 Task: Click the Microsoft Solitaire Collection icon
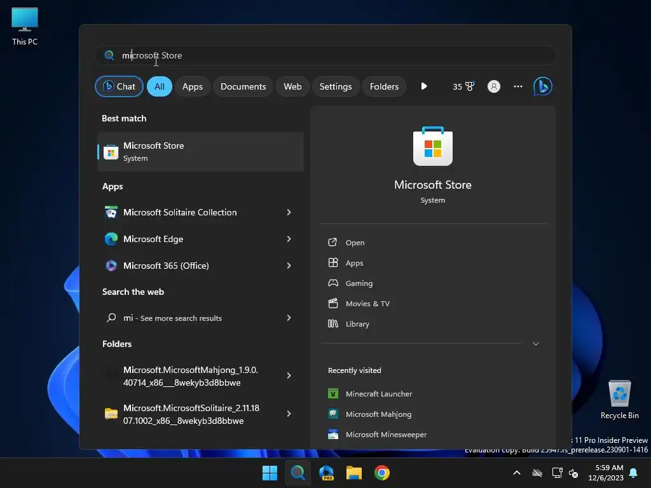tap(111, 212)
